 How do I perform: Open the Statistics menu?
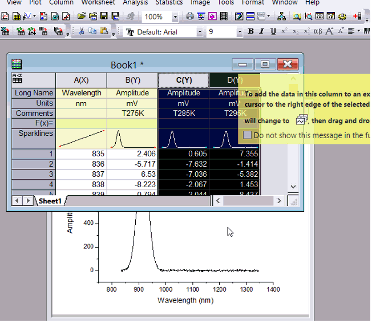pyautogui.click(x=169, y=3)
